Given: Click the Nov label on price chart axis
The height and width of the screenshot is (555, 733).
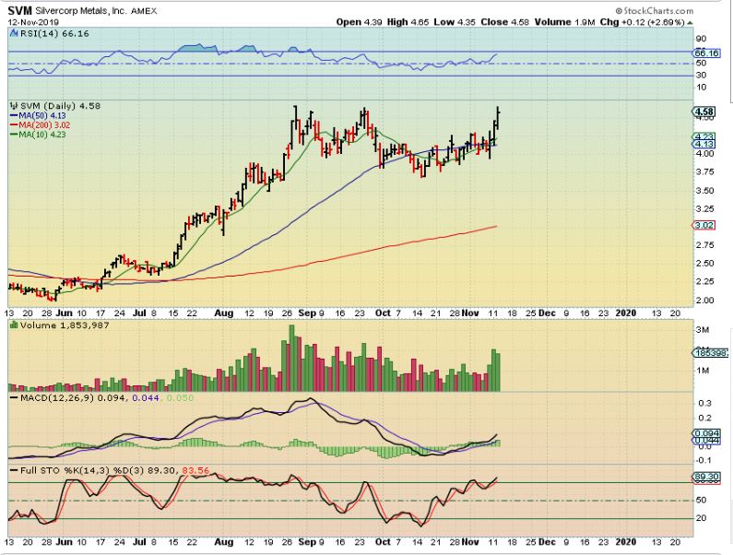Looking at the screenshot, I should (470, 313).
